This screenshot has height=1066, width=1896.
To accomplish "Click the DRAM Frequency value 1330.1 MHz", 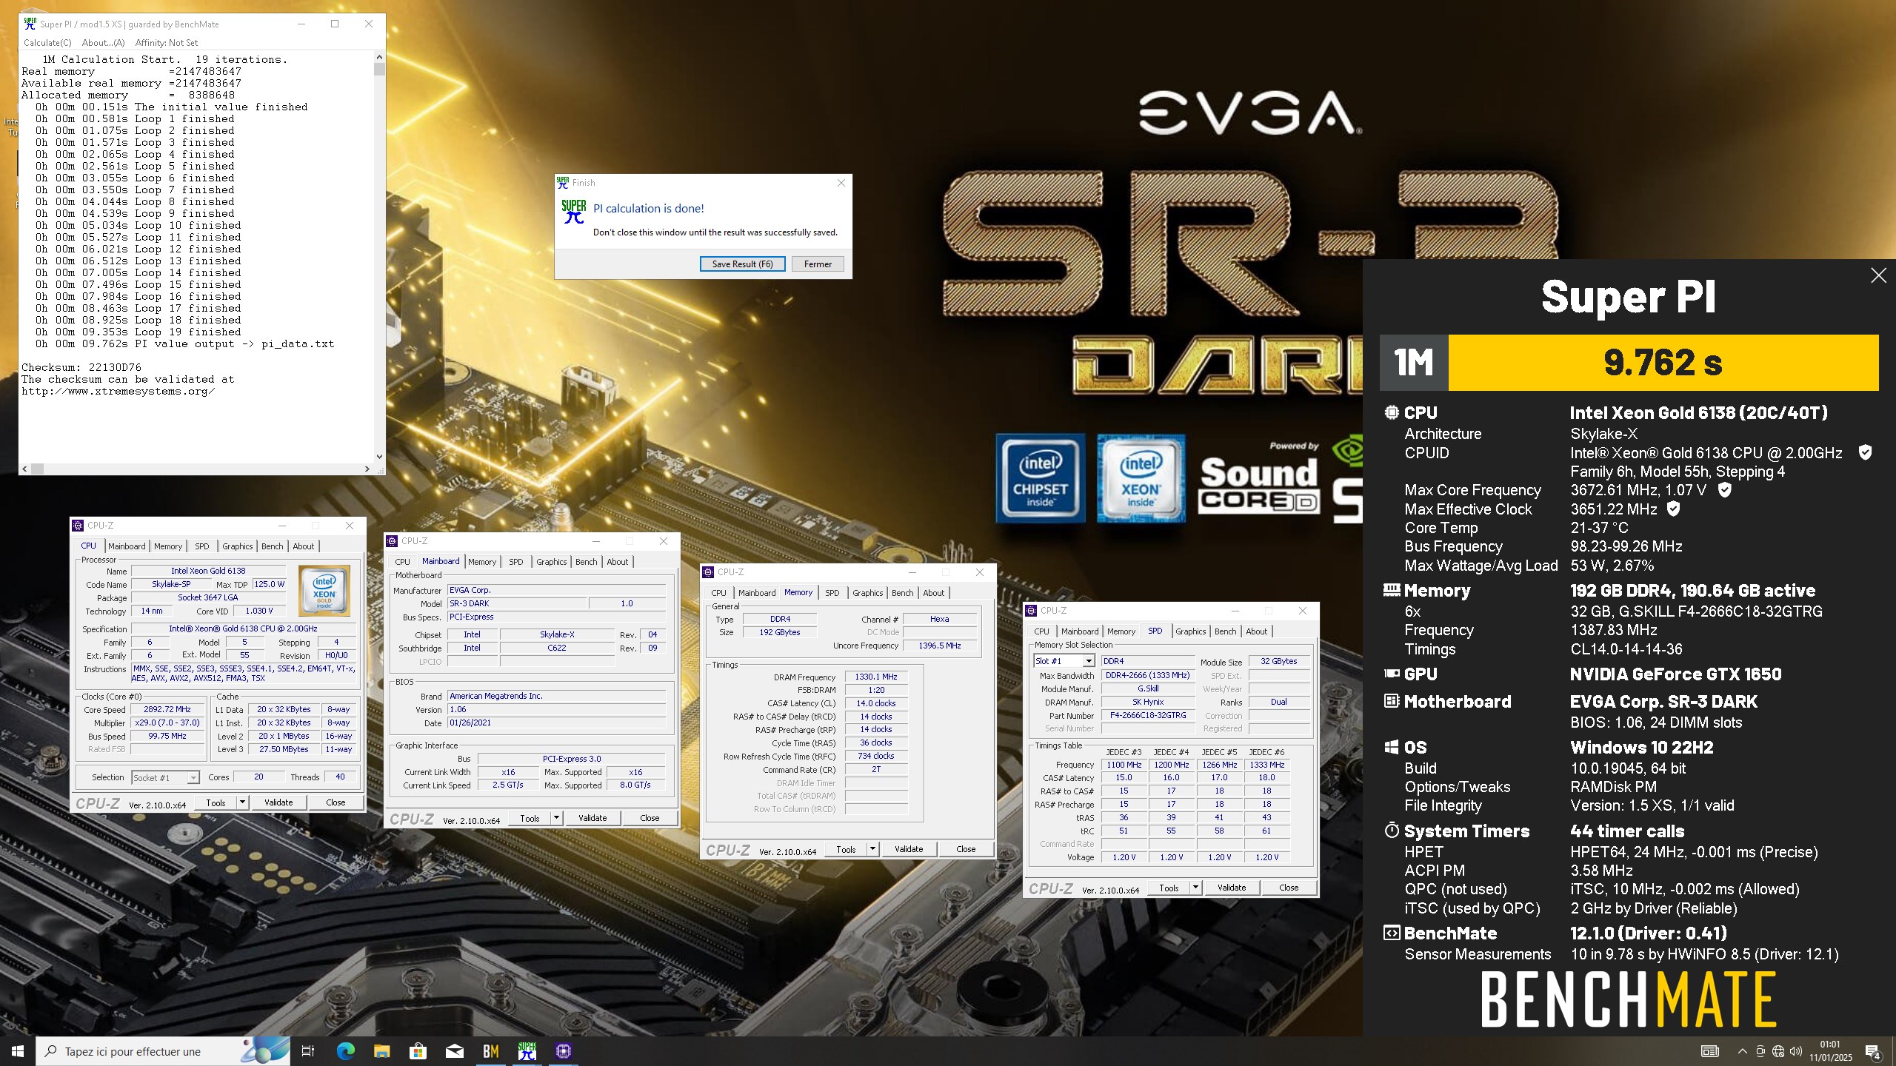I will [875, 677].
